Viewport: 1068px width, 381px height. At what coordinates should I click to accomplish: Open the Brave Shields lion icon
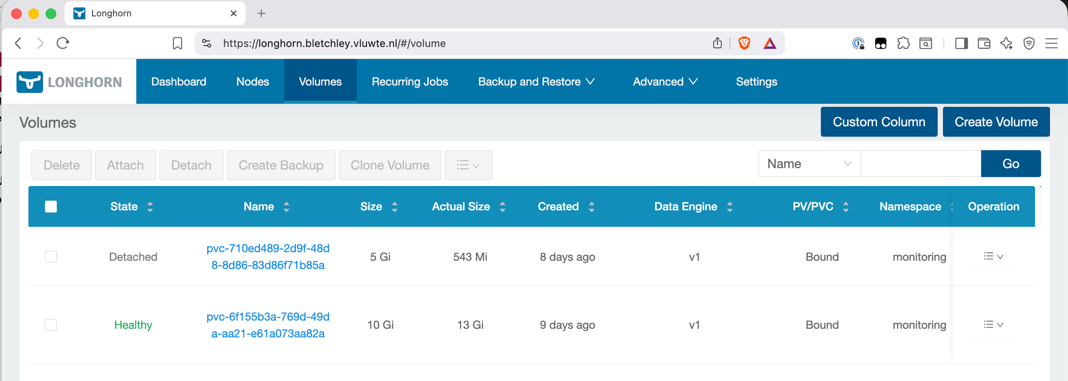[744, 43]
